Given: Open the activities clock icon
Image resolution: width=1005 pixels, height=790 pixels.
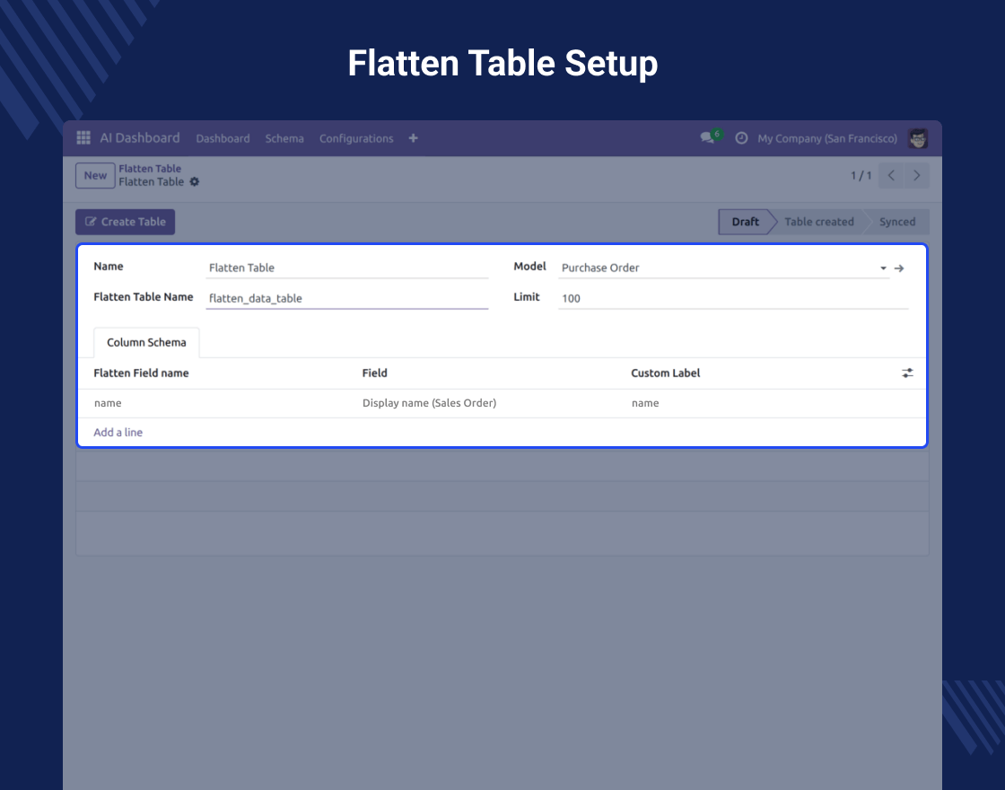Looking at the screenshot, I should (741, 138).
